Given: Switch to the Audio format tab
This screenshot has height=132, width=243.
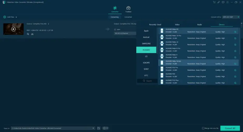Looking at the screenshot, I should click(x=199, y=25).
